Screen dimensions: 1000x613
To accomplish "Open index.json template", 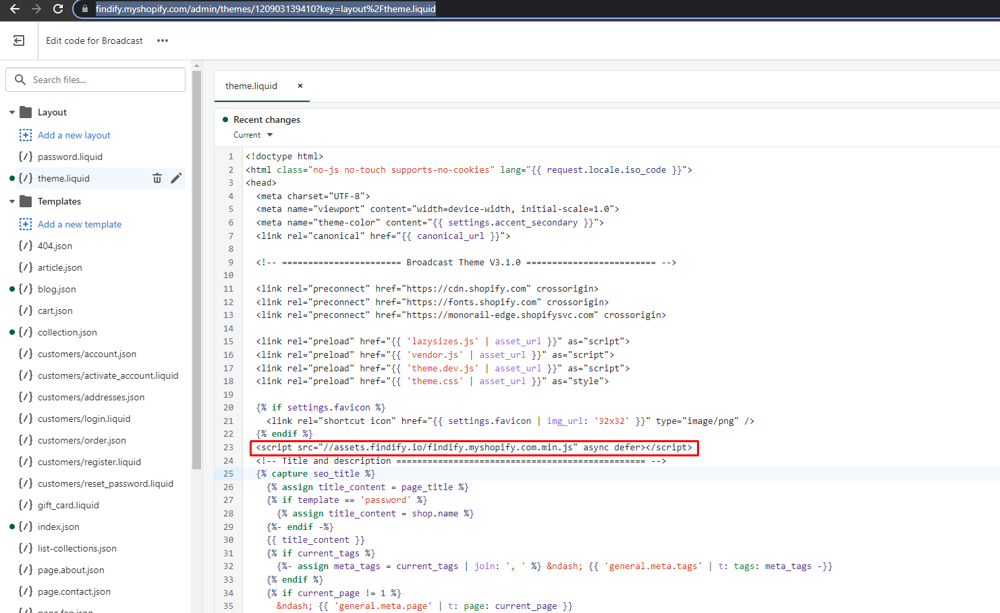I will point(59,527).
